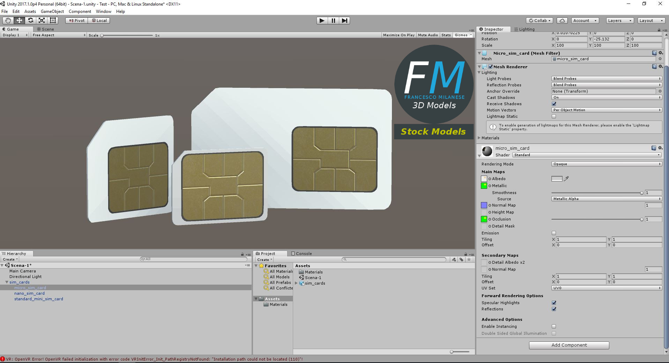Image resolution: width=669 pixels, height=363 pixels.
Task: Enable the Emission checkbox
Action: (554, 233)
